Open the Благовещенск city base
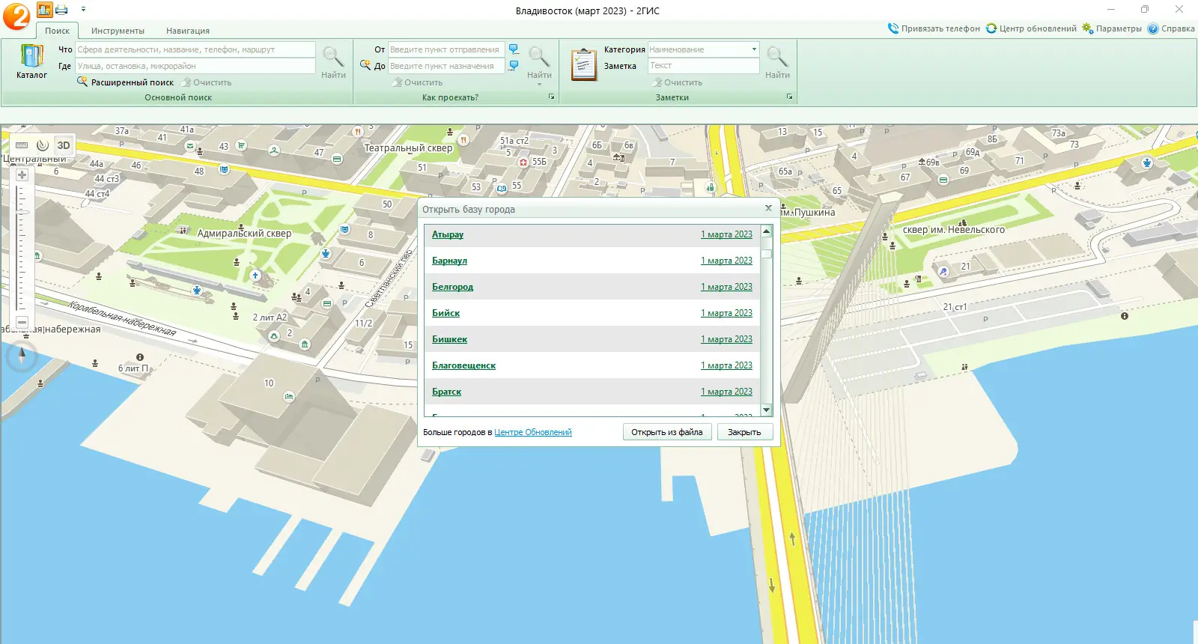This screenshot has width=1198, height=644. pyautogui.click(x=463, y=365)
